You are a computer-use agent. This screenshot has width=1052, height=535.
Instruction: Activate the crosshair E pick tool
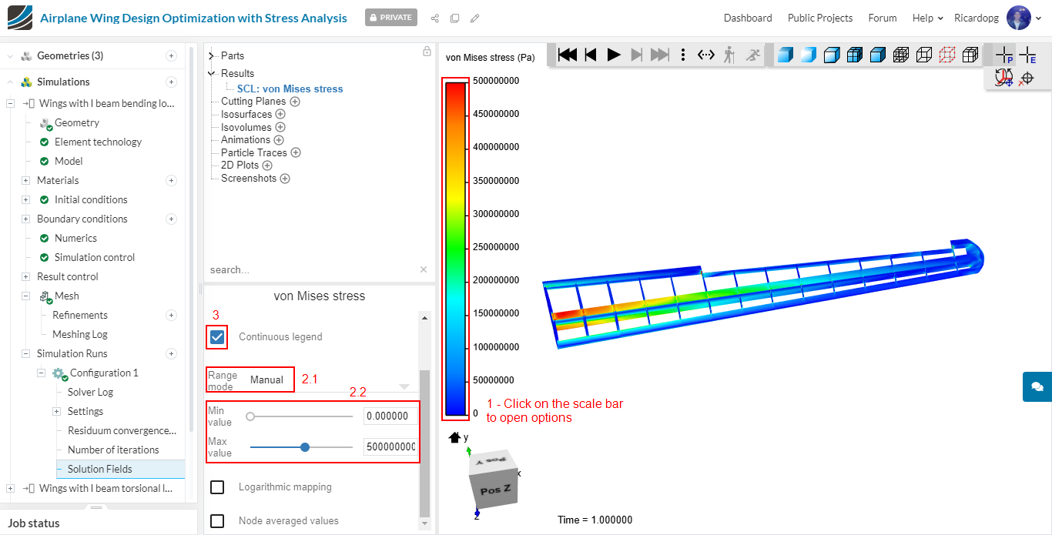1027,55
